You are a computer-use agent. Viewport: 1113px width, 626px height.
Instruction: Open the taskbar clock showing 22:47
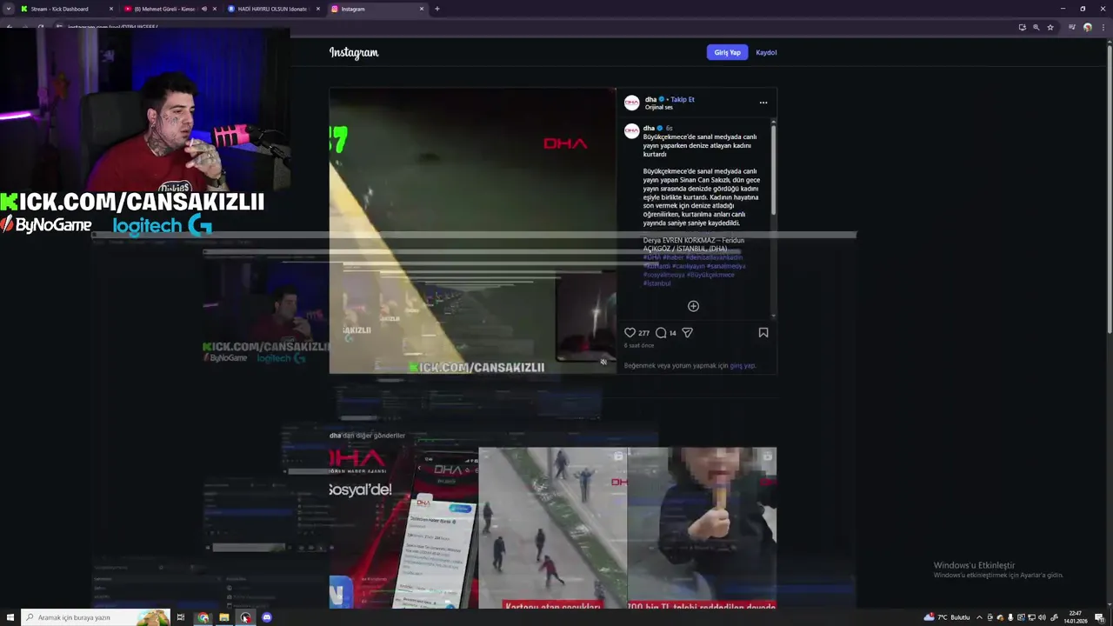pos(1076,617)
